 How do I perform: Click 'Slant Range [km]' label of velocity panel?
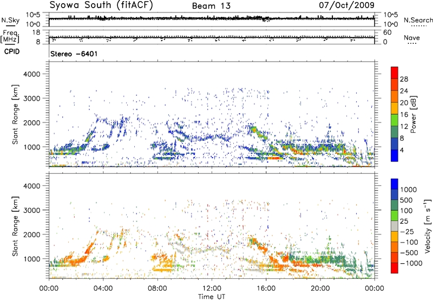(x=15, y=226)
